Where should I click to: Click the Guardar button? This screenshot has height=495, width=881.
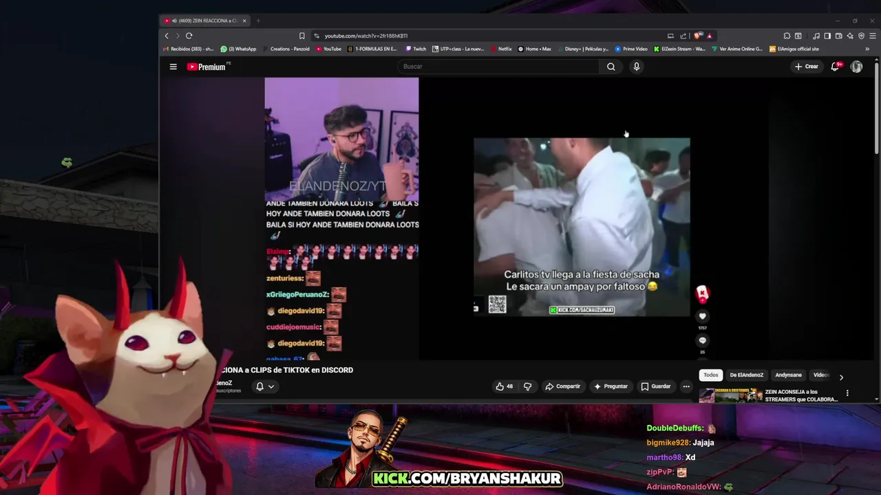[x=655, y=386]
